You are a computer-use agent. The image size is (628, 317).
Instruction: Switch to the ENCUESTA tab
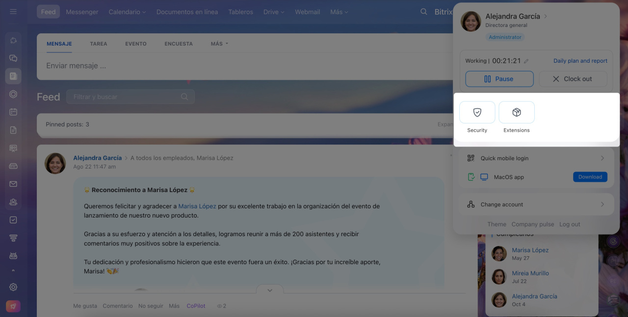point(179,44)
